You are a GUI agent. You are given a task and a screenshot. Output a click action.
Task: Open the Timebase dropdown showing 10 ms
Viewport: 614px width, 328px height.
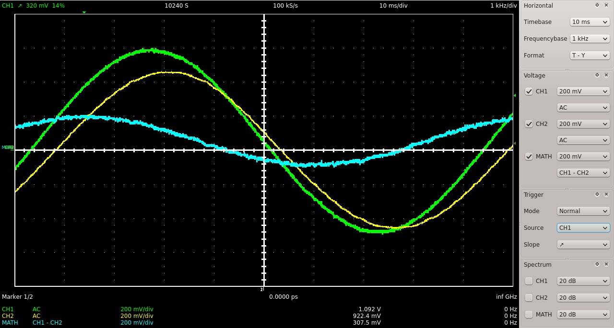[x=590, y=22]
